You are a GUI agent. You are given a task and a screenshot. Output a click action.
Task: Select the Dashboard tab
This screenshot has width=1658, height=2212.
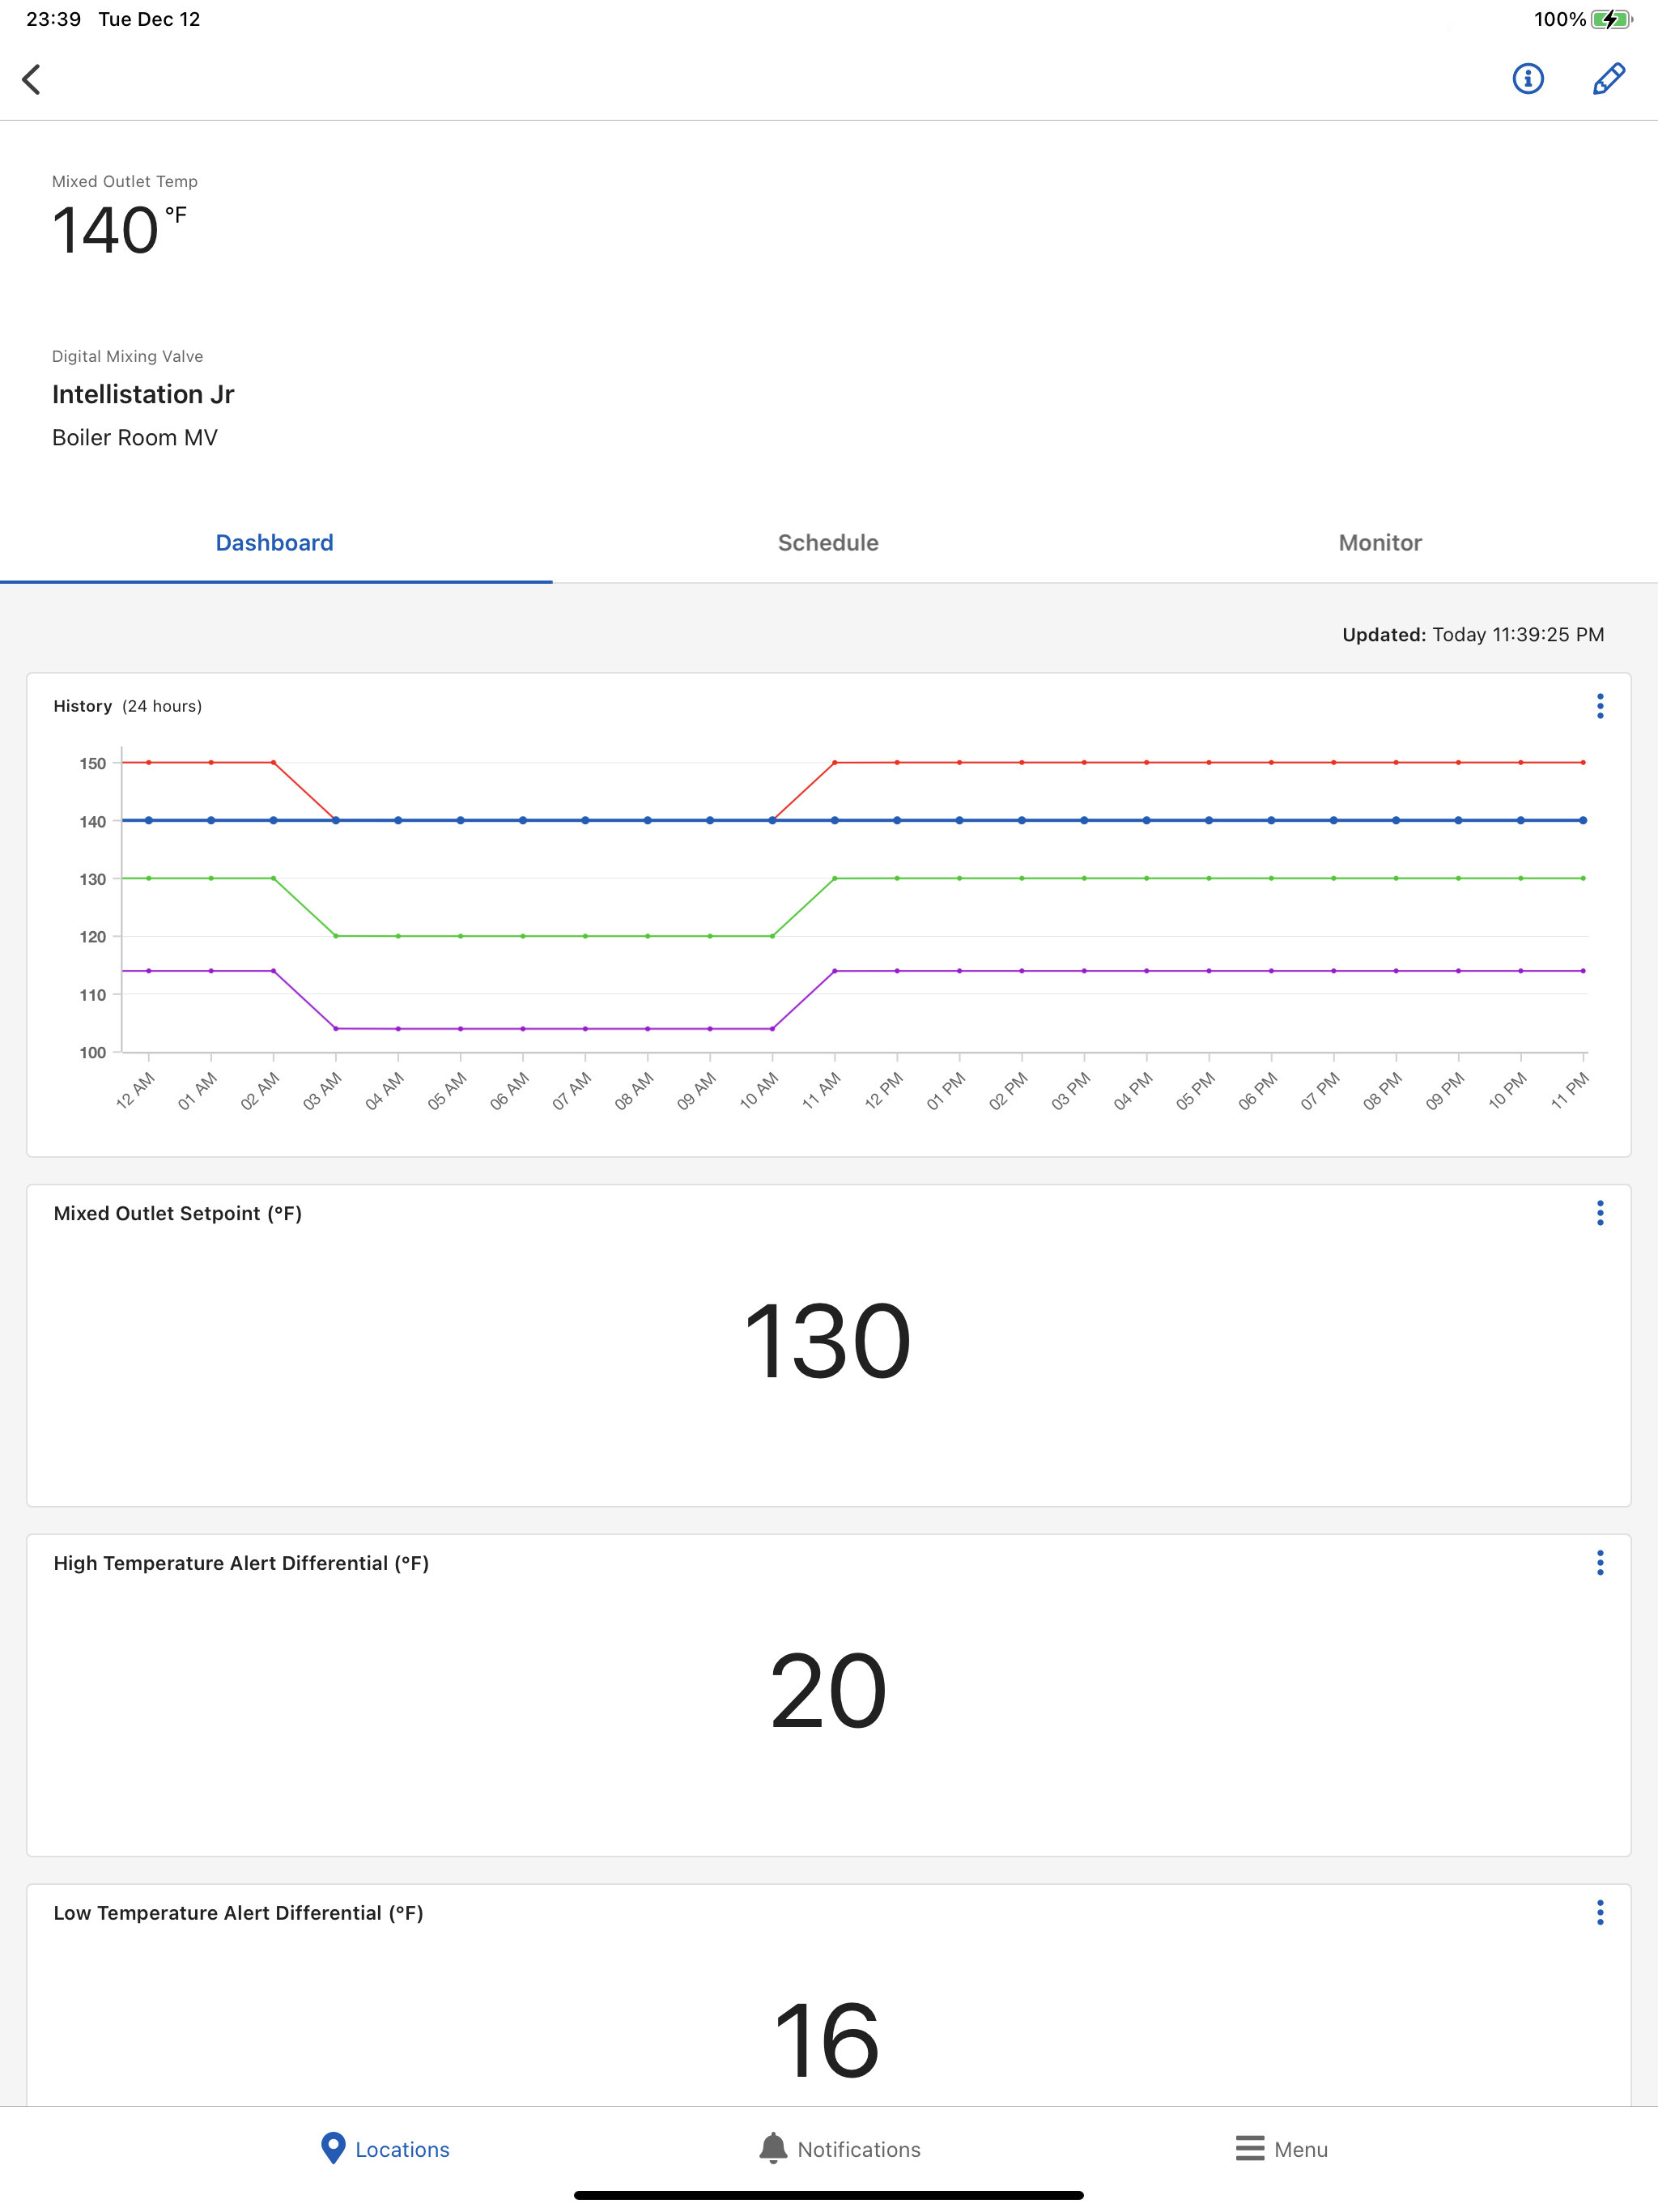(x=275, y=543)
